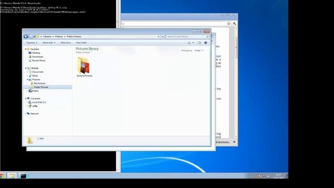
Task: Select Local Disk (C:)
Action: (x=39, y=102)
